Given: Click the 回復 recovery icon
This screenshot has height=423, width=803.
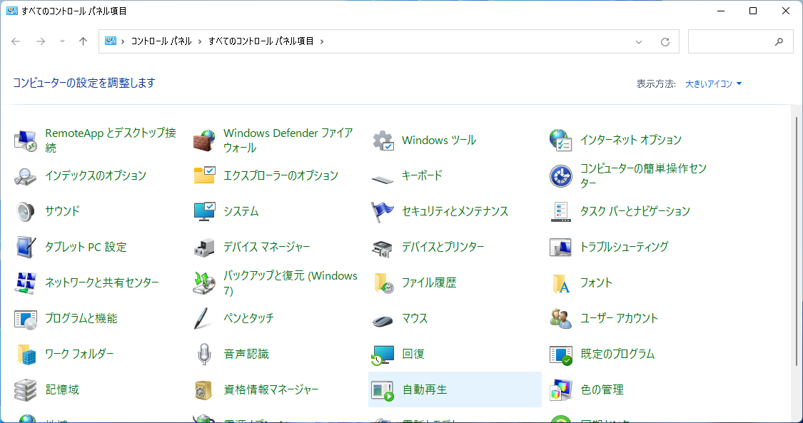Looking at the screenshot, I should click(x=383, y=354).
